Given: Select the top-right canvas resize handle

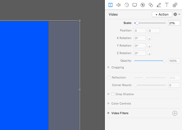Looking at the screenshot, I should 80,21.
